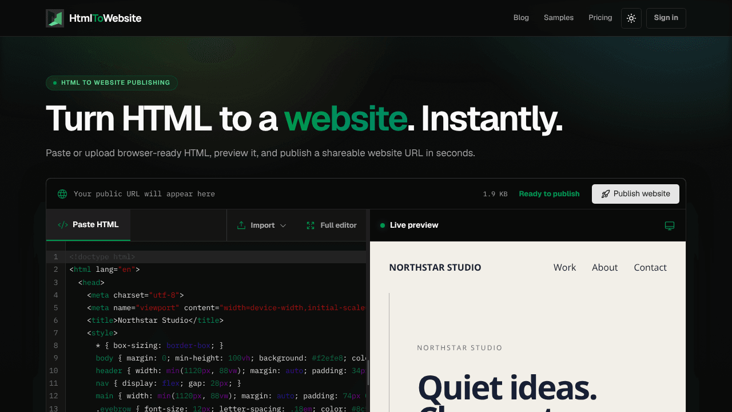The image size is (732, 412).
Task: Open the Blog page
Action: [x=521, y=18]
